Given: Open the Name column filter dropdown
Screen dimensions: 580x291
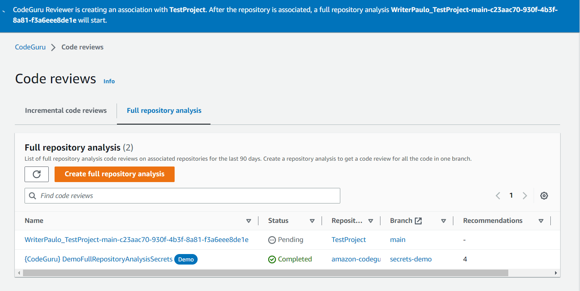Looking at the screenshot, I should click(249, 221).
